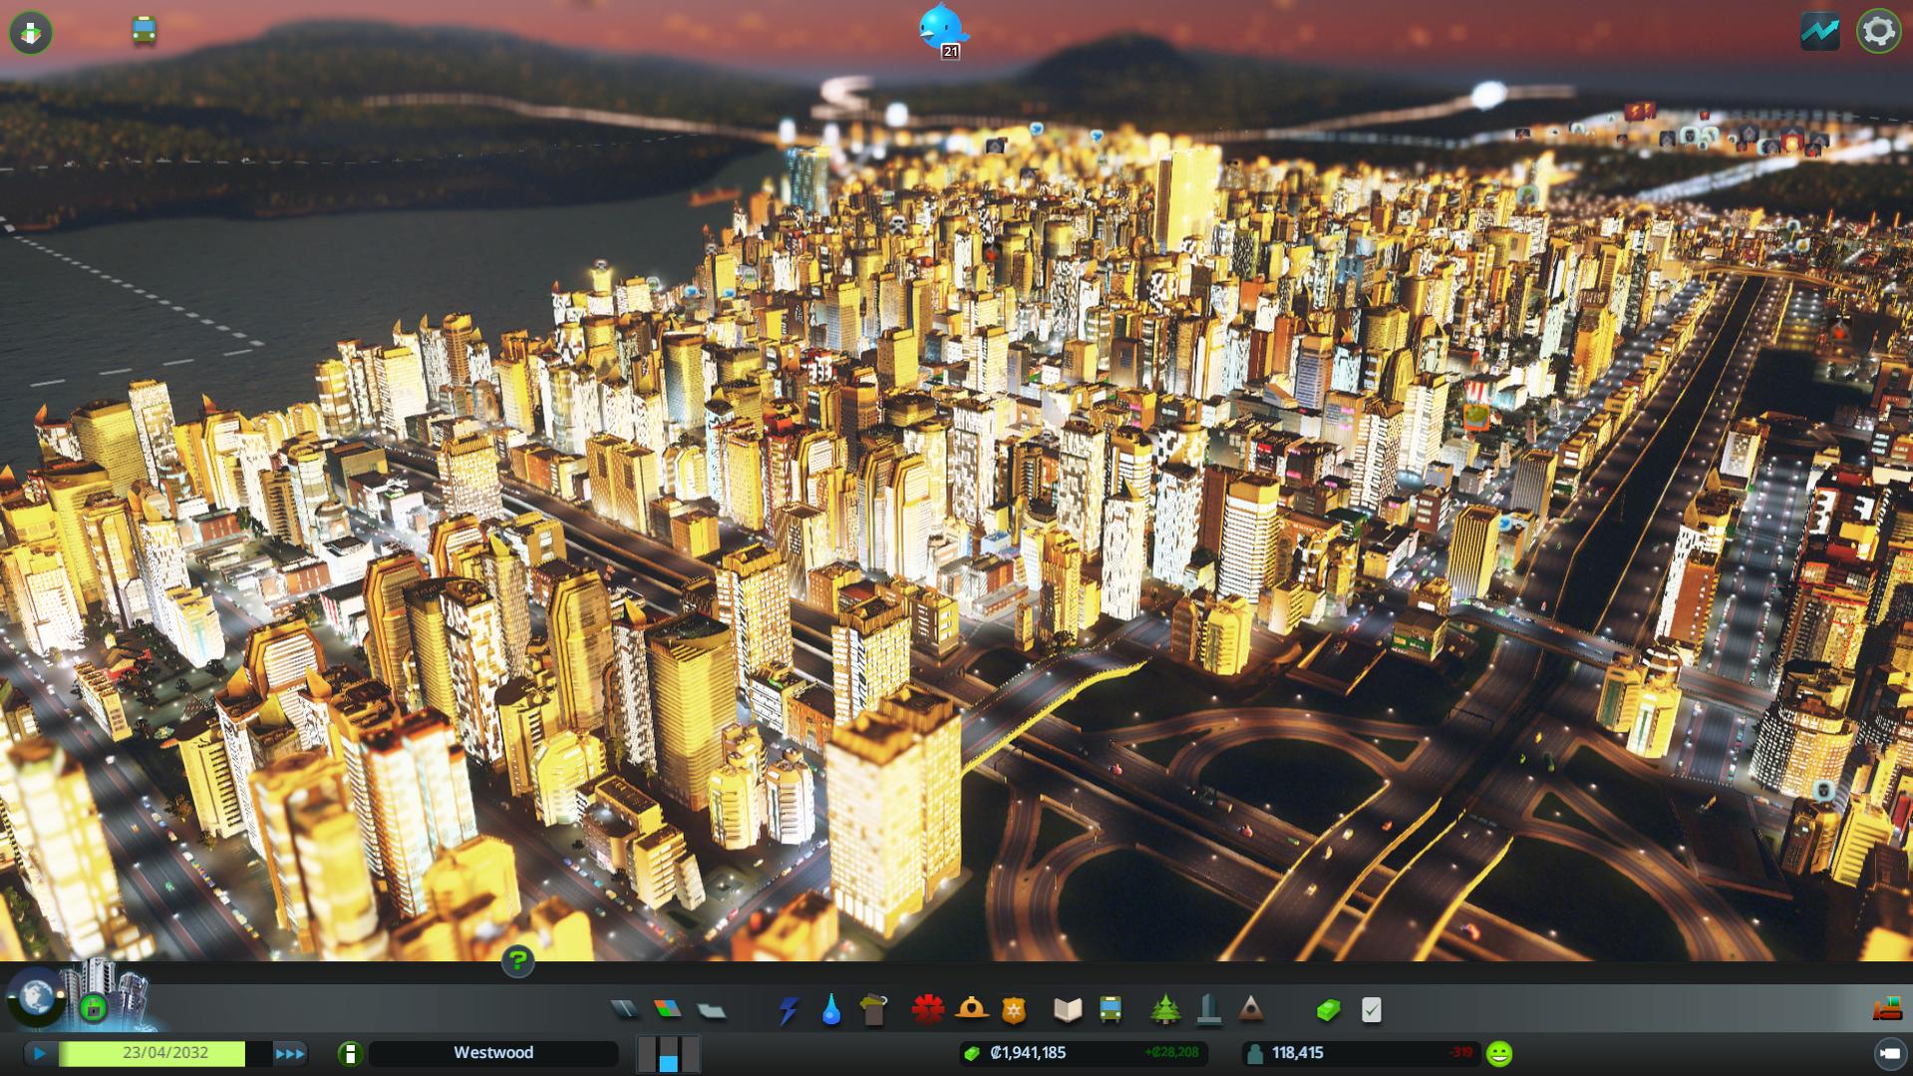Click the weekly income +₡28,208
1913x1076 pixels.
[x=1171, y=1053]
